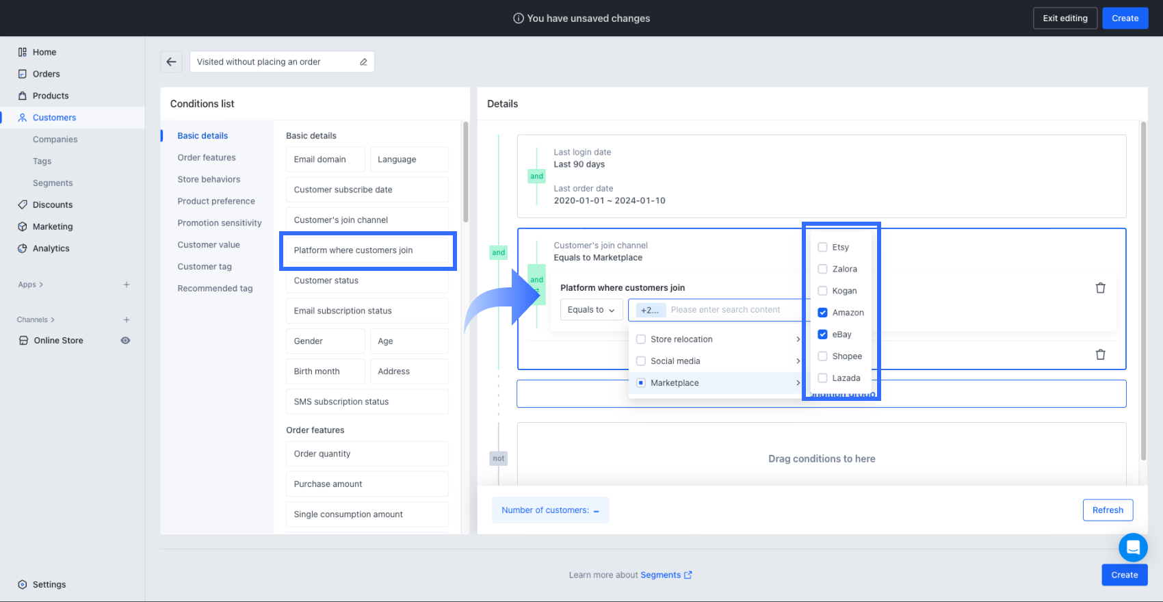1163x602 pixels.
Task: Expand the Marketplace submenu arrow
Action: click(798, 383)
